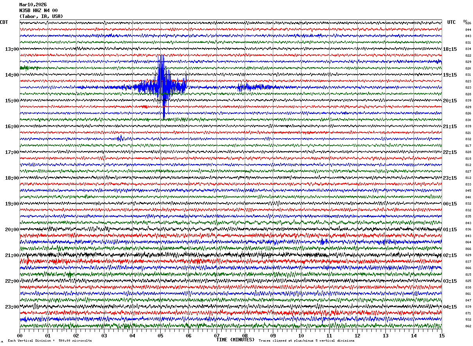473x346 pixels.
Task: Click the Mar10,2026 date header
Action: click(33, 5)
